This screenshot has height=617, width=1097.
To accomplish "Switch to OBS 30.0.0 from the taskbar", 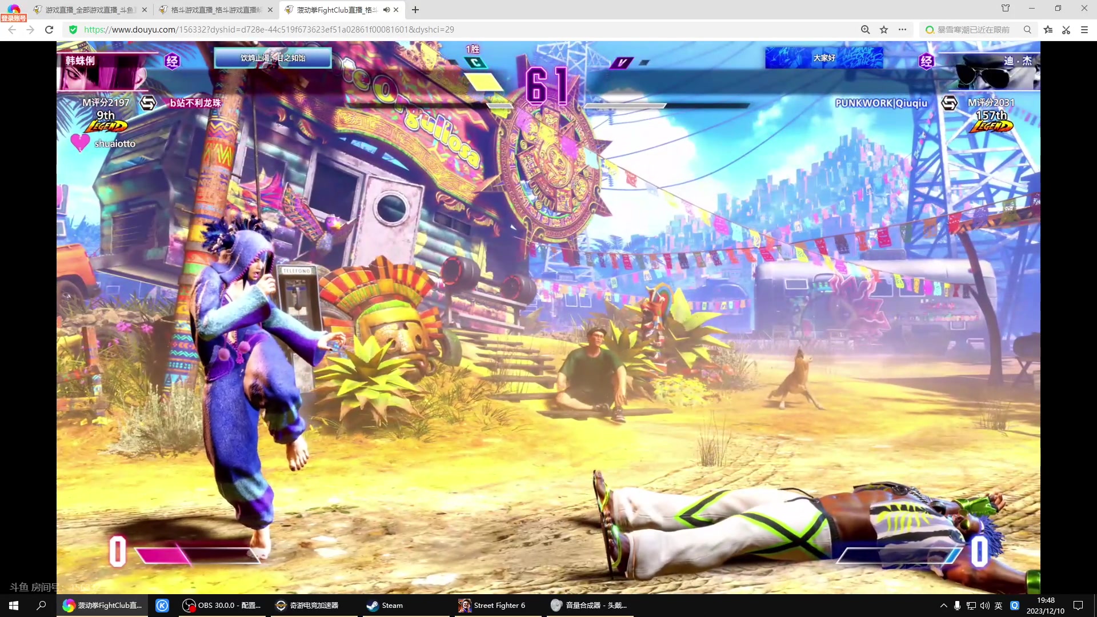I will (221, 606).
